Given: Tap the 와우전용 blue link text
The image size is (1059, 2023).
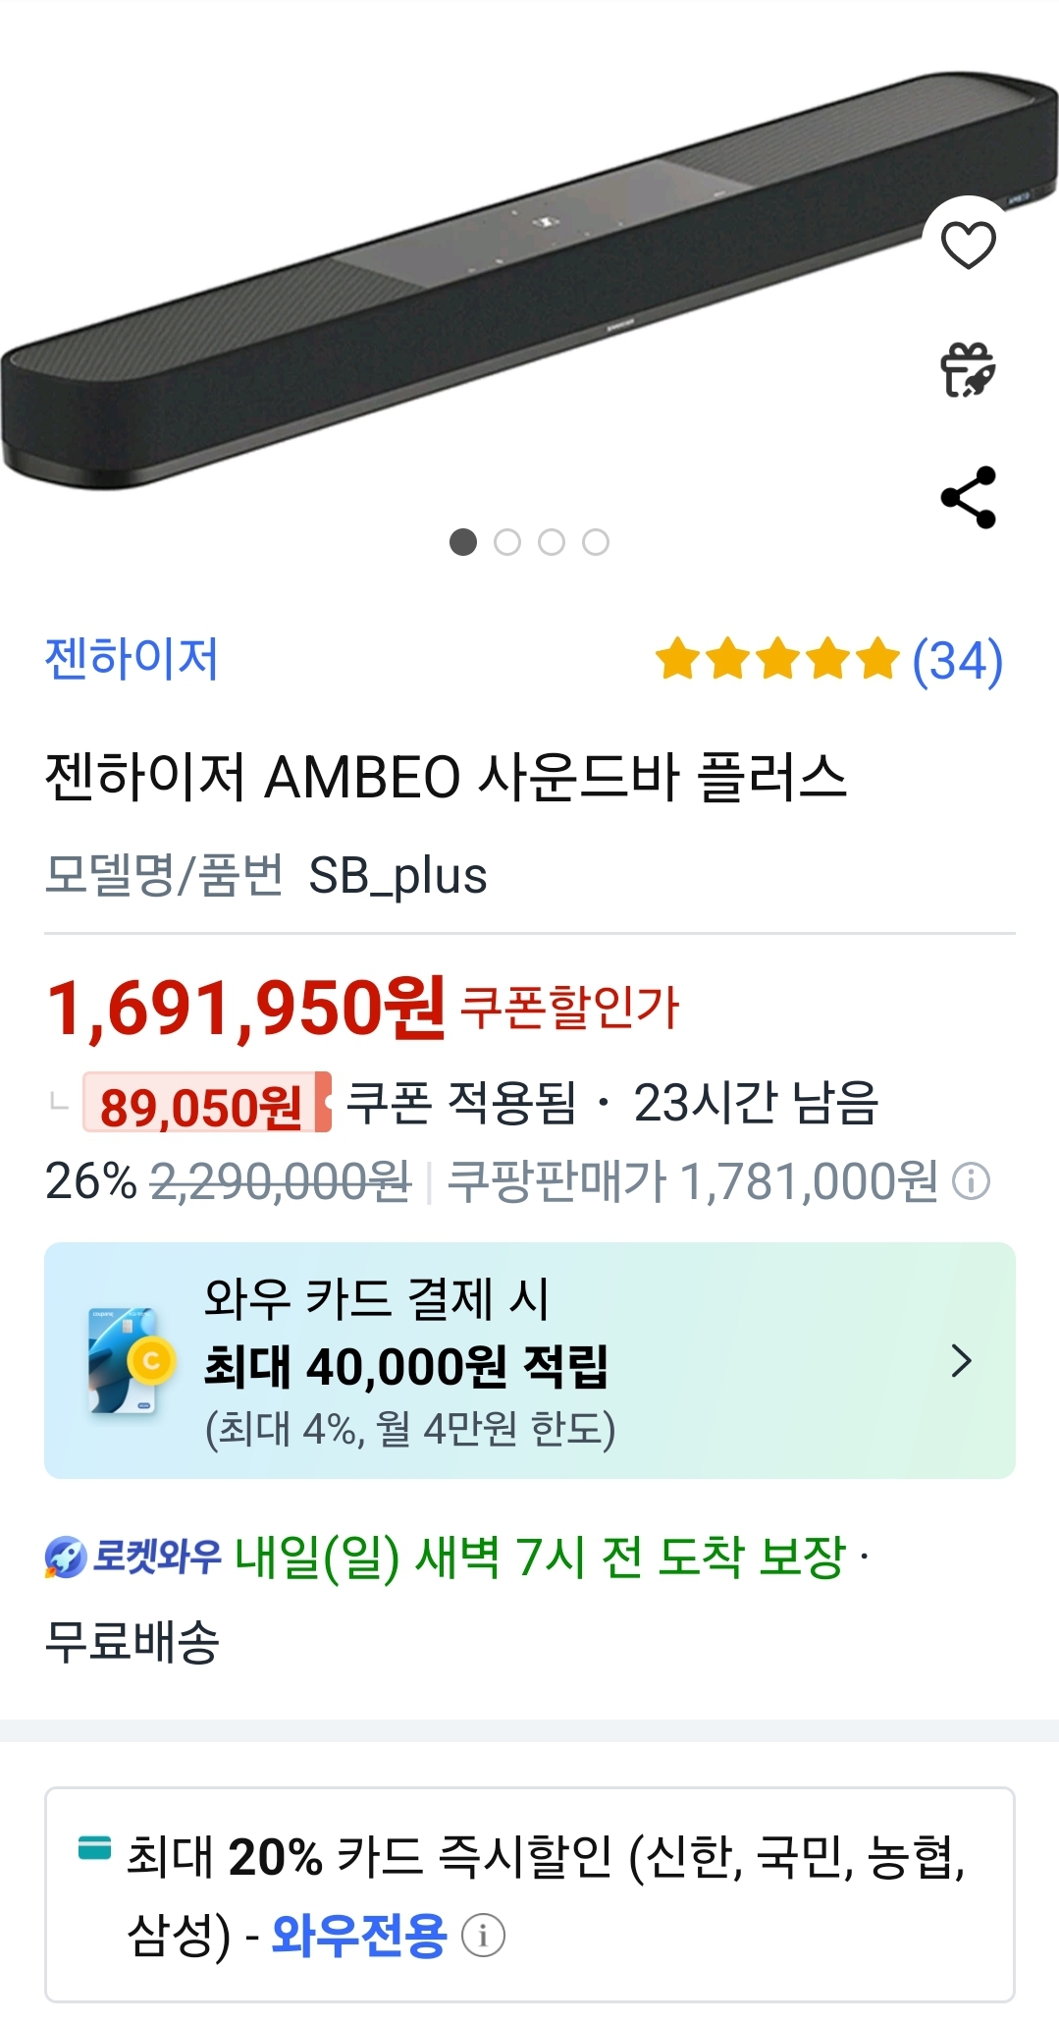Looking at the screenshot, I should [359, 1936].
